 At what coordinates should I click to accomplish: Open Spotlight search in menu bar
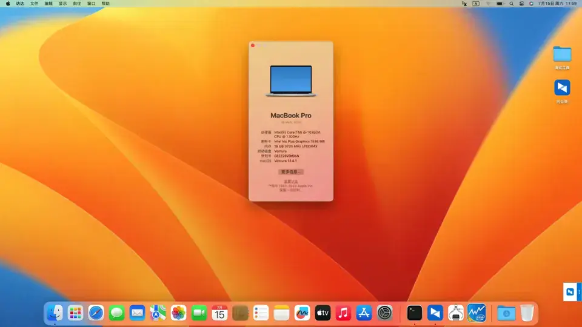512,4
